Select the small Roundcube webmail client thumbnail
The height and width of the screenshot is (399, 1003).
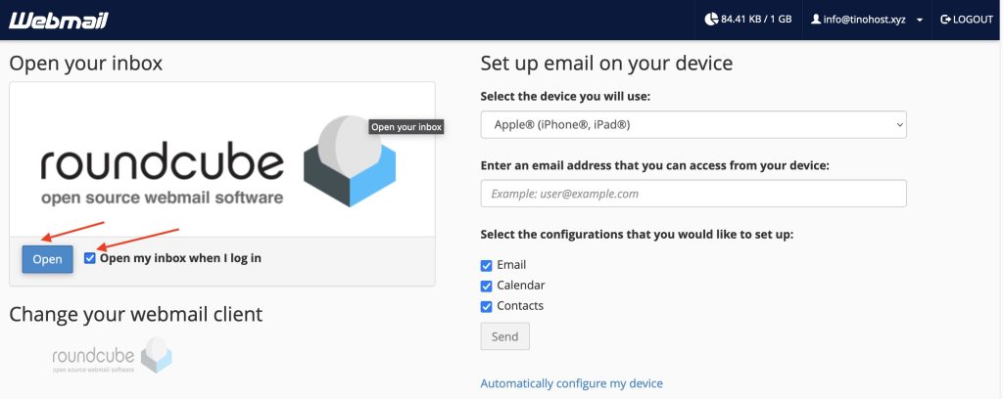coord(112,356)
